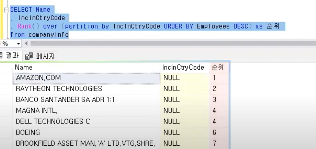Click rank value 4 in MAGNA INTL. row
This screenshot has height=149, width=316.
[219, 110]
